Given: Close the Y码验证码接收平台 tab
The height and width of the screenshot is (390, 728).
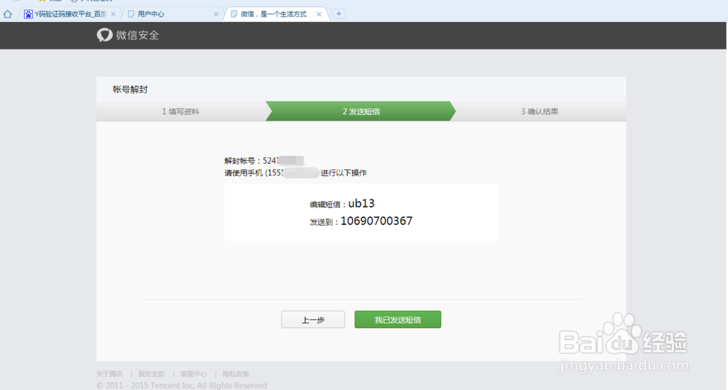Looking at the screenshot, I should click(114, 15).
